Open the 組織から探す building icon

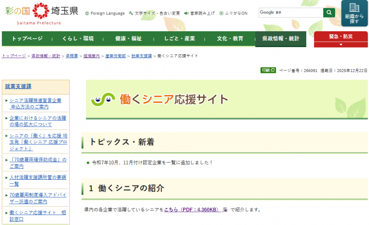pos(355,13)
